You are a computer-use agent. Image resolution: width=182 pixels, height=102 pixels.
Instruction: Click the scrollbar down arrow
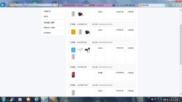click(x=181, y=94)
